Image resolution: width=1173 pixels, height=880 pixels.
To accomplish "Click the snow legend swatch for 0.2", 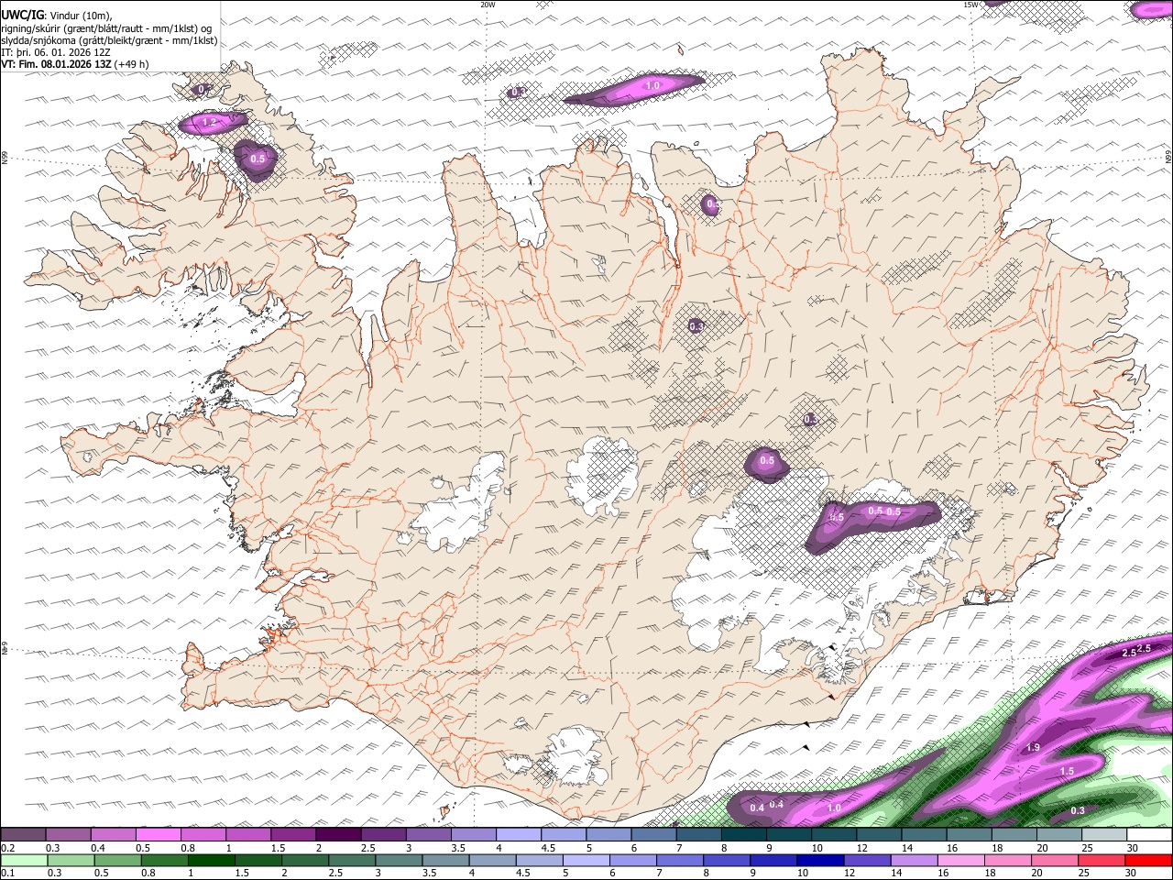I will click(23, 835).
